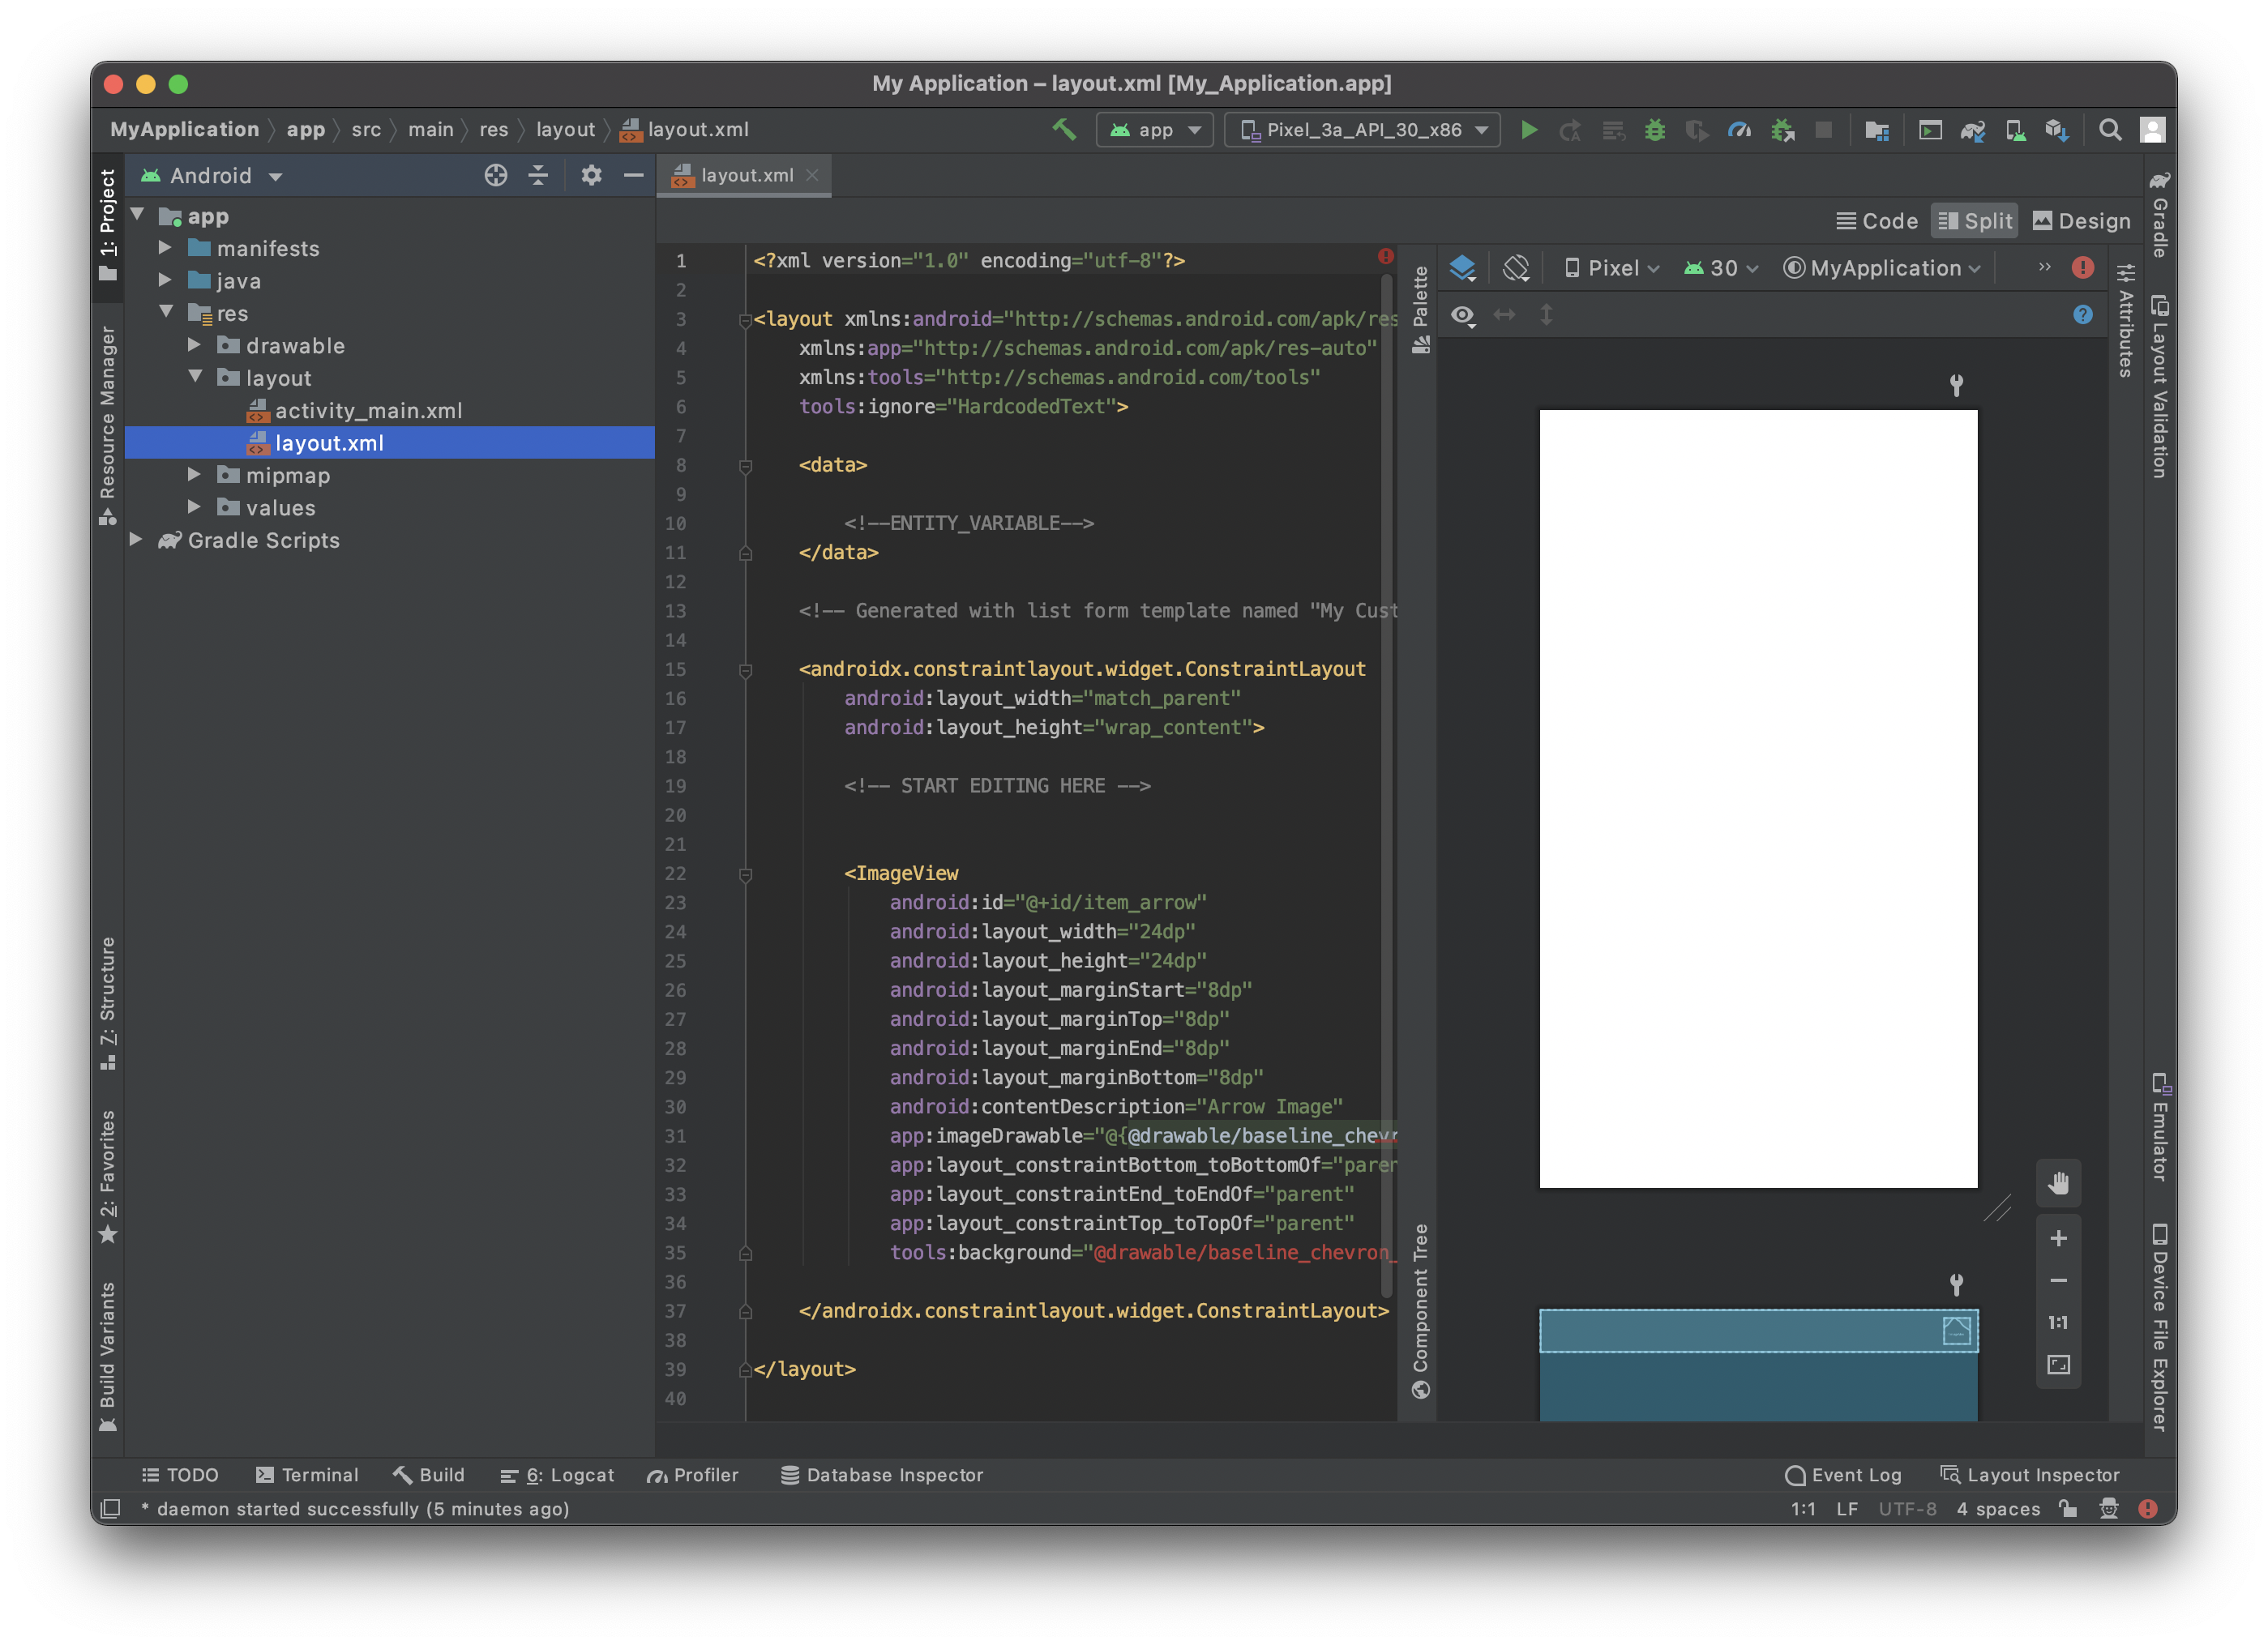Expand the manifests folder
This screenshot has width=2268, height=1645.
pos(166,248)
